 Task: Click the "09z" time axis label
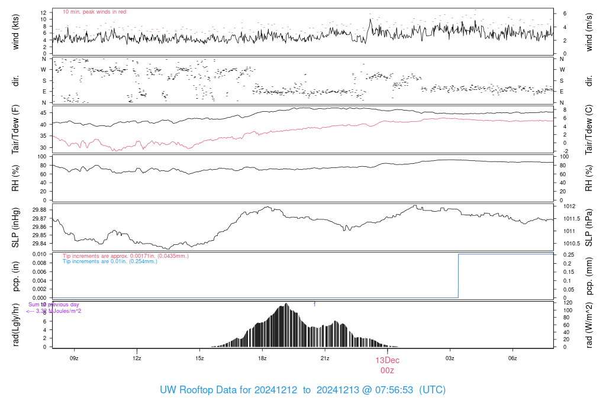point(74,358)
